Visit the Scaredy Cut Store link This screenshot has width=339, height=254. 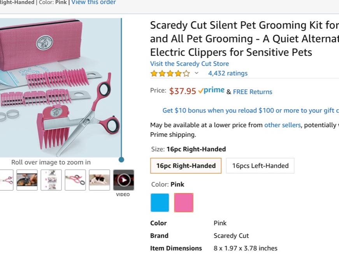click(190, 64)
